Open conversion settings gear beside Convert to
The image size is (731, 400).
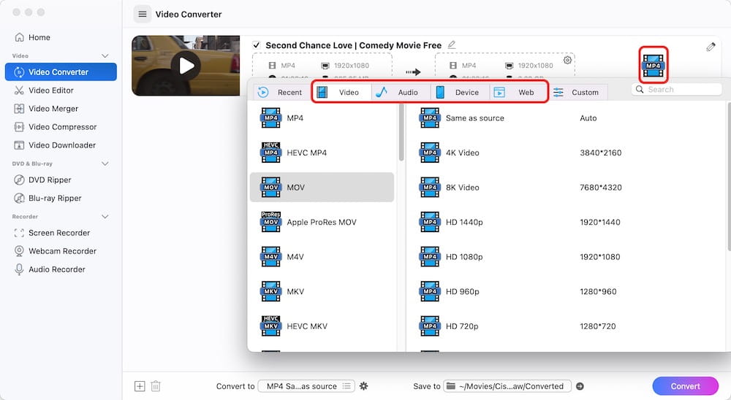tap(363, 386)
